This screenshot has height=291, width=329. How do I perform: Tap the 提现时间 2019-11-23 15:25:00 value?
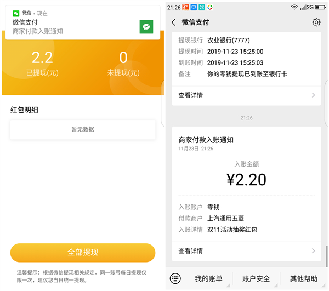[235, 52]
